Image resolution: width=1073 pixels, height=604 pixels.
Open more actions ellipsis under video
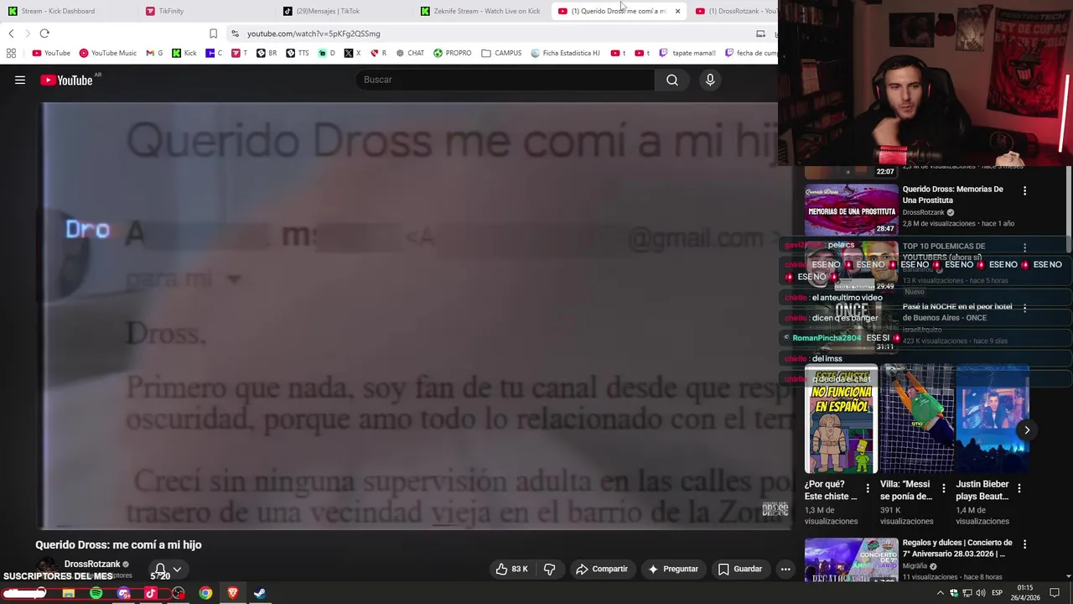tap(785, 569)
